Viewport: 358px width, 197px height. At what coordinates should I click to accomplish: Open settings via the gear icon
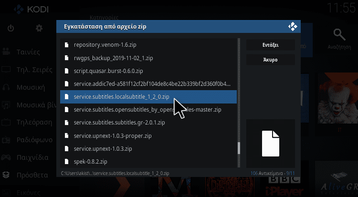(39, 28)
